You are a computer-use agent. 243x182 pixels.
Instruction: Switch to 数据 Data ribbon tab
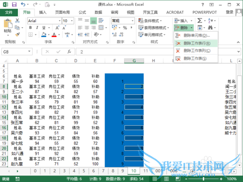pos(98,12)
